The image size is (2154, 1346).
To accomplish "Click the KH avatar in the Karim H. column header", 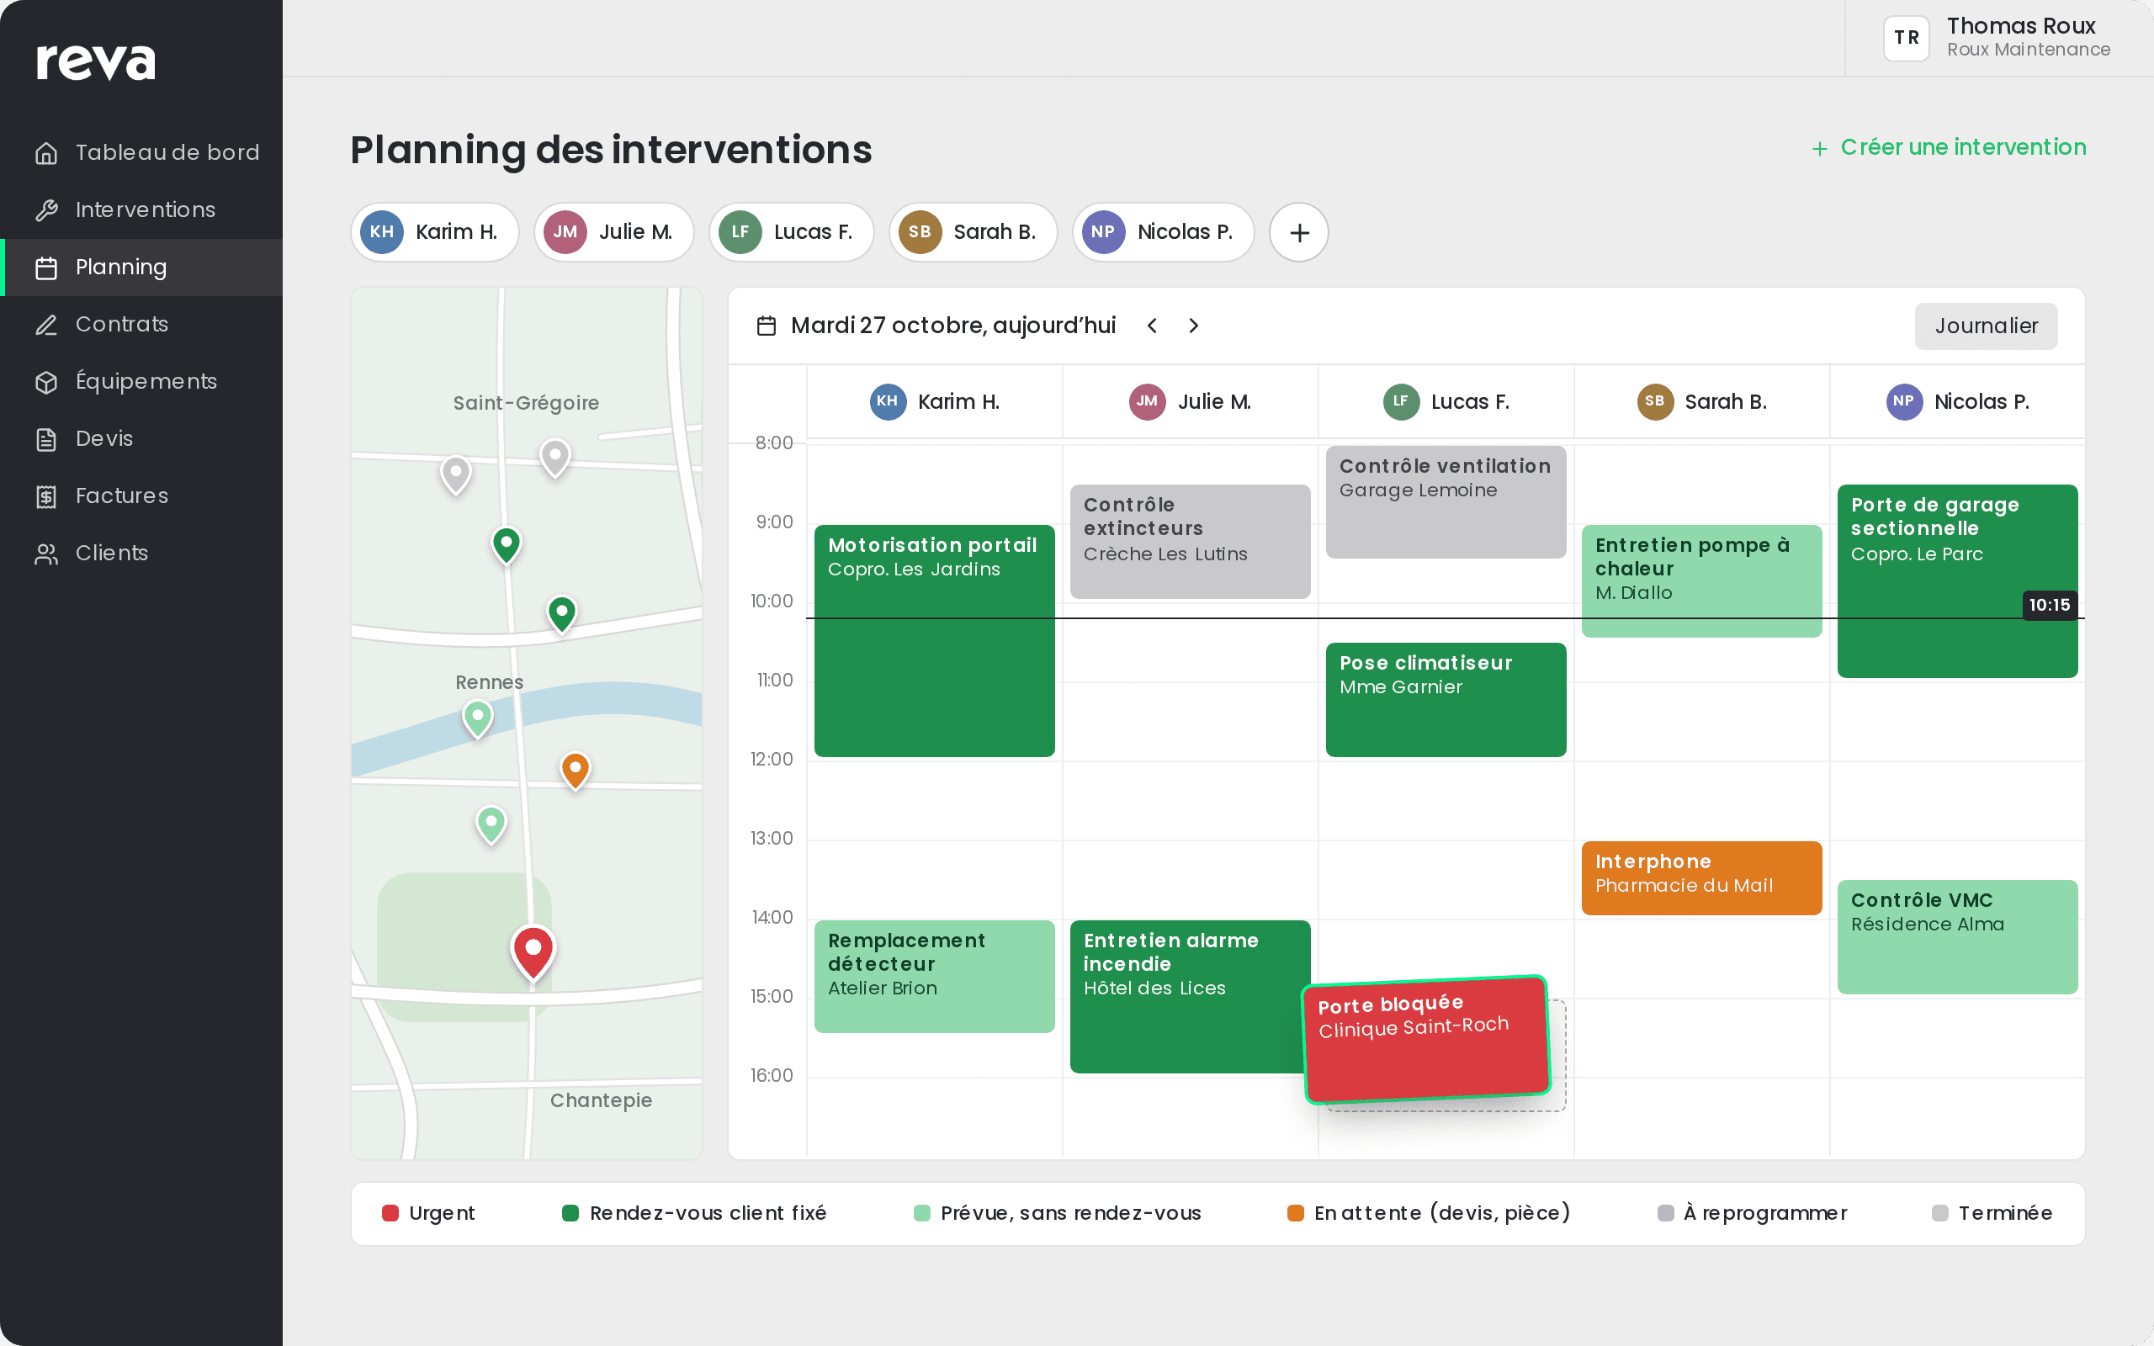I will 888,401.
